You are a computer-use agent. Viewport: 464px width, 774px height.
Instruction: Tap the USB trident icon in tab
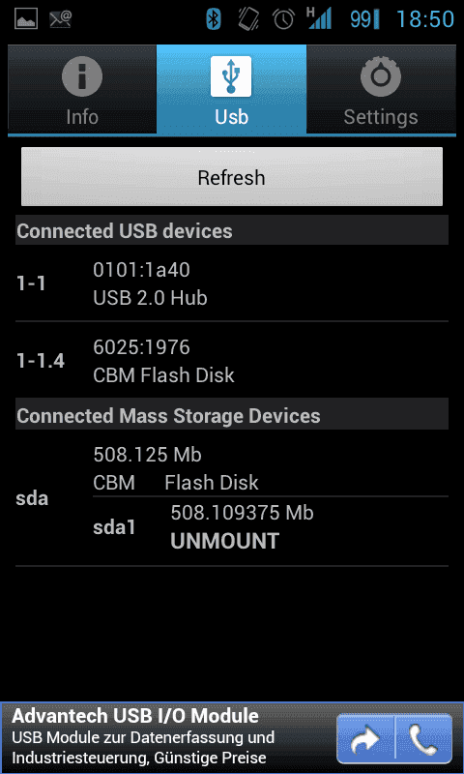231,76
